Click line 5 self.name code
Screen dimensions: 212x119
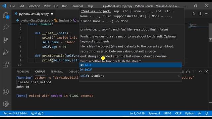[59, 42]
